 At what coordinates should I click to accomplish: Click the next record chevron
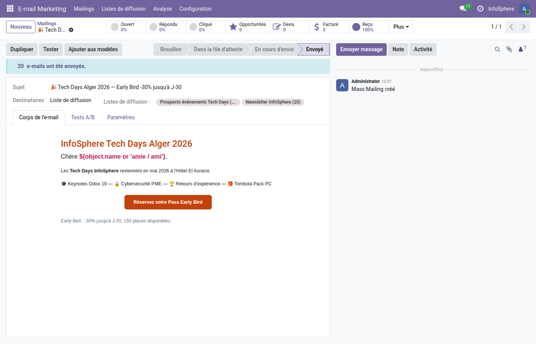tap(524, 27)
